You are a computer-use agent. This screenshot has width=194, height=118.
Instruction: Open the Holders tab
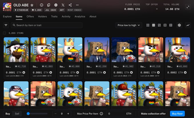43,17
